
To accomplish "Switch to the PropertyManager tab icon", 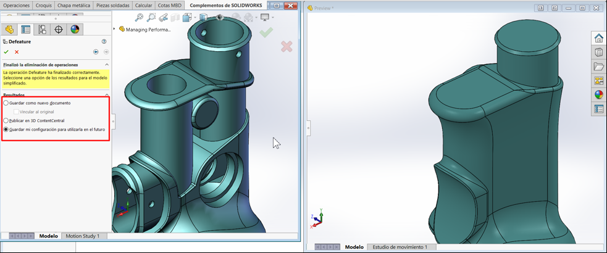I will (x=26, y=30).
